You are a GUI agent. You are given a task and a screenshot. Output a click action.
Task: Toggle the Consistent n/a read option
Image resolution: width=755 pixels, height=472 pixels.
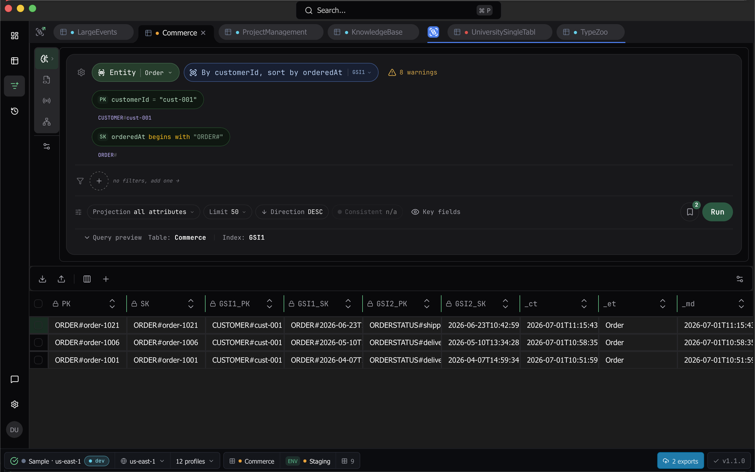point(368,212)
